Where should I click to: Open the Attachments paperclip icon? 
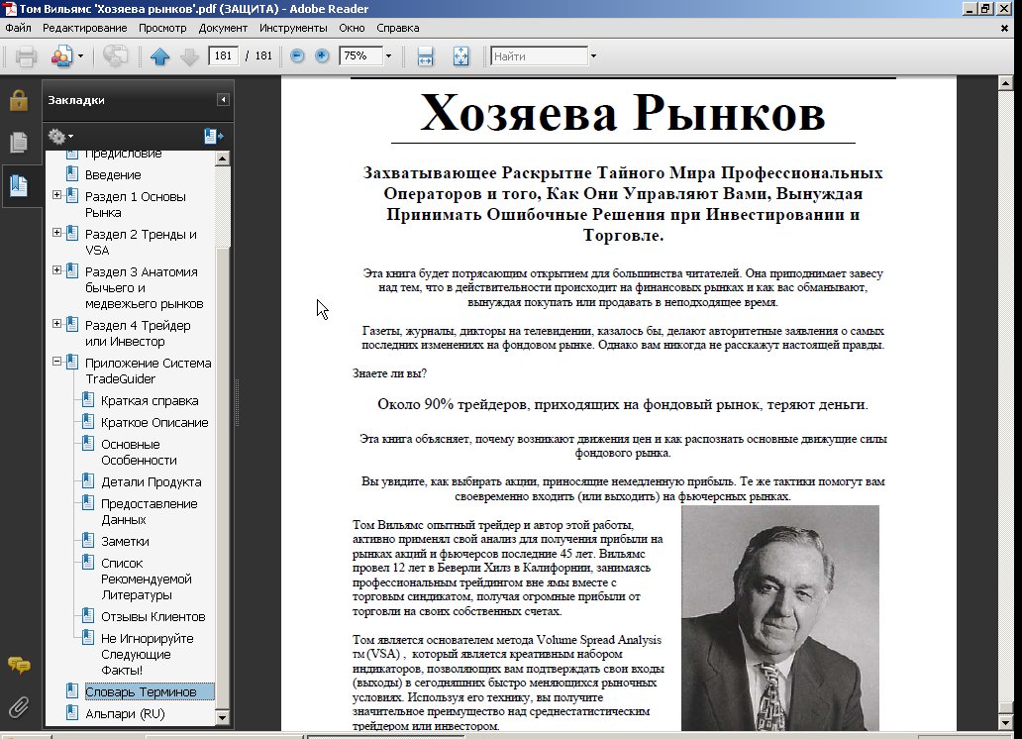[19, 707]
